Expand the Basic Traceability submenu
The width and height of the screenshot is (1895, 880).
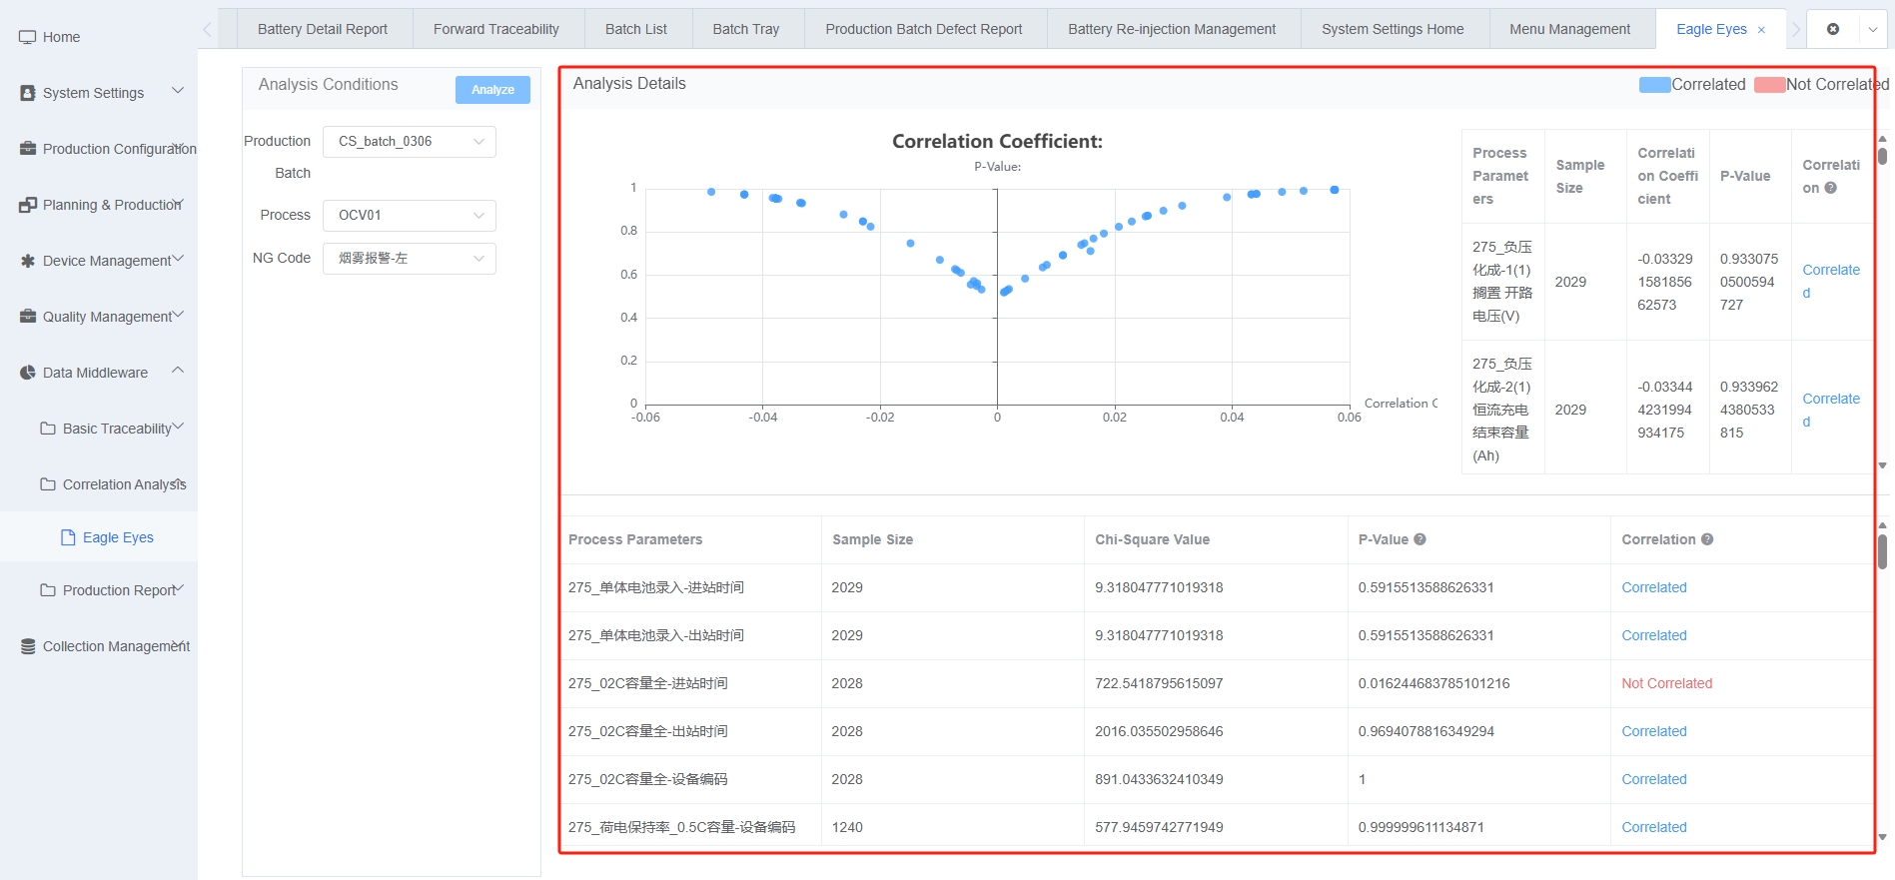(x=178, y=427)
